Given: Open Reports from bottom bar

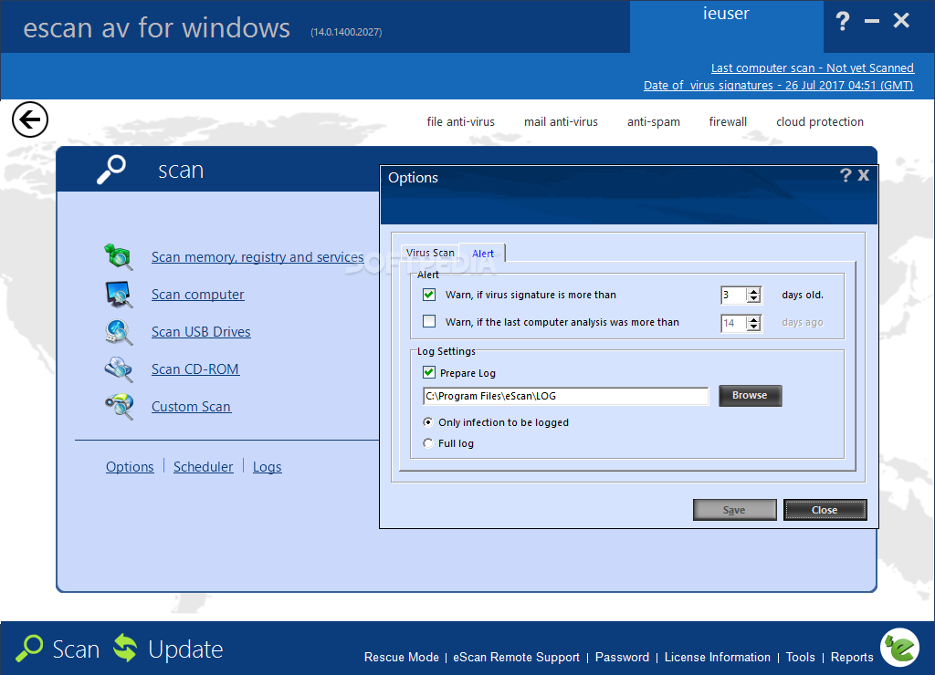Looking at the screenshot, I should pos(852,657).
